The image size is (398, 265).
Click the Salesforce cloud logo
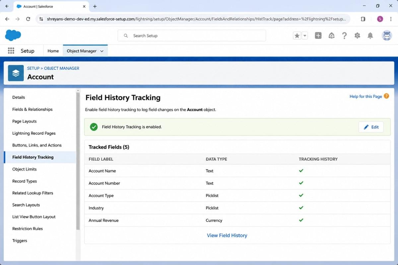tap(13, 35)
